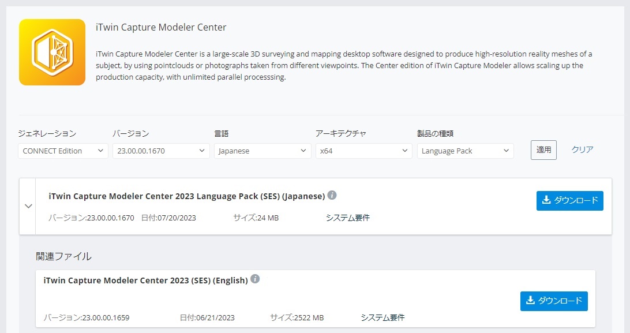Click version text 23.00.00.1670 in Language Pack row
Screen dimensions: 630x333
(111, 218)
